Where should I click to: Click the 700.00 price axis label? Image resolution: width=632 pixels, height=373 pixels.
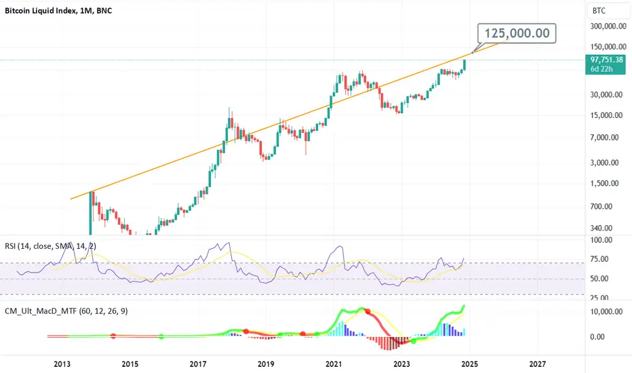pyautogui.click(x=601, y=206)
